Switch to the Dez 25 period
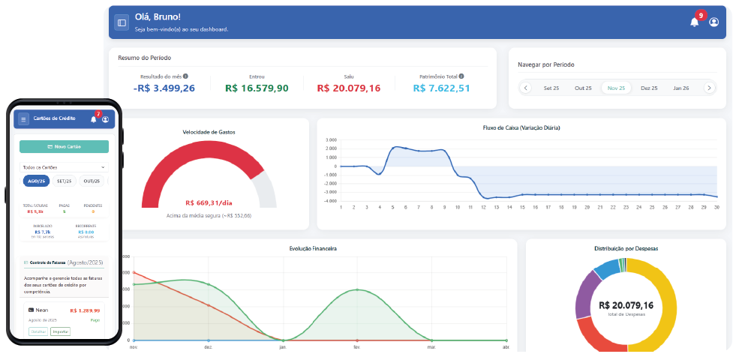The width and height of the screenshot is (733, 357). tap(649, 88)
